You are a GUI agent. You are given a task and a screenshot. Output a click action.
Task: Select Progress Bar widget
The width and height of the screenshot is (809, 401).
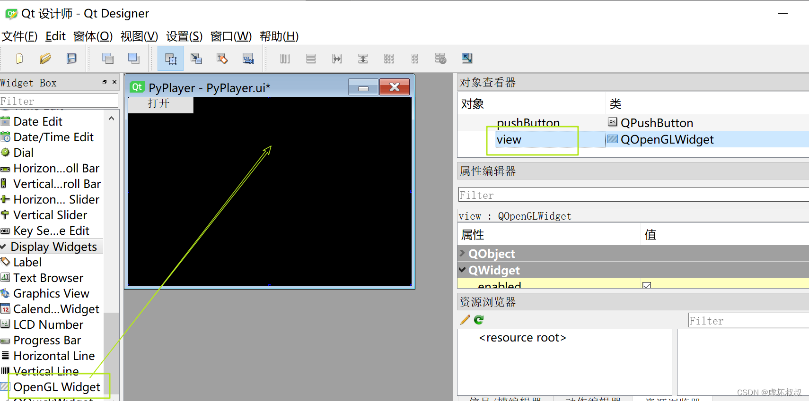pyautogui.click(x=47, y=340)
